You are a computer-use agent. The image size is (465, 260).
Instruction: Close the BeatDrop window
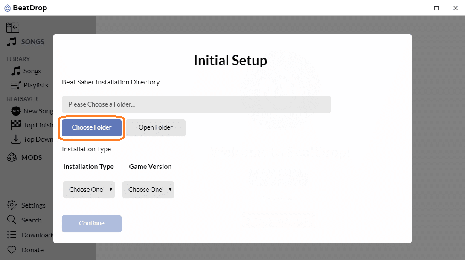coord(456,8)
